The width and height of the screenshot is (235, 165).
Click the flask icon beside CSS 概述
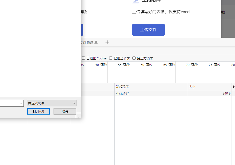(96, 42)
